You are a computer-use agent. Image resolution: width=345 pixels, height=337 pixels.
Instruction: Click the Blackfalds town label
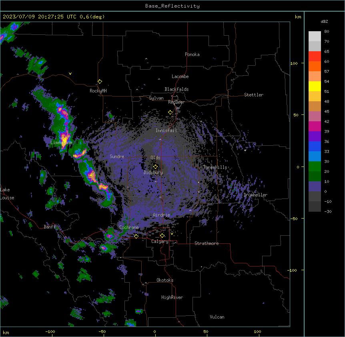[x=177, y=89]
